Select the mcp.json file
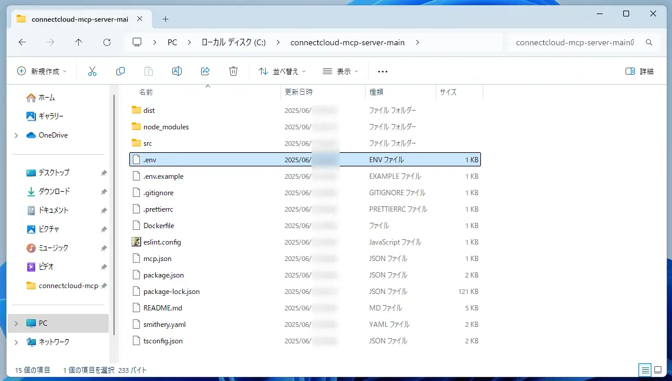The width and height of the screenshot is (672, 381). point(305,259)
